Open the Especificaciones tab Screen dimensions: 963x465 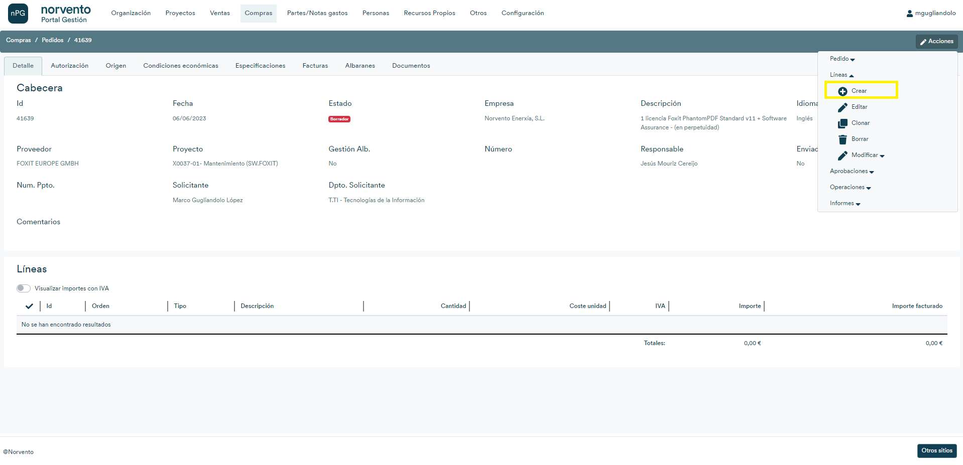260,66
